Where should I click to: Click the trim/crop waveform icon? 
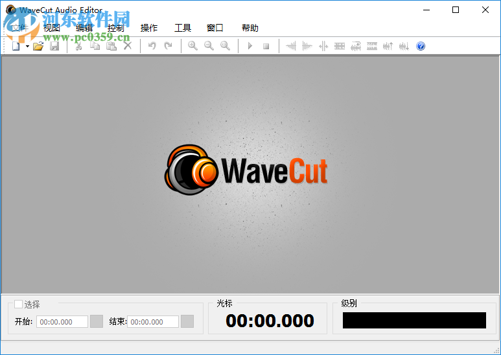pyautogui.click(x=323, y=46)
